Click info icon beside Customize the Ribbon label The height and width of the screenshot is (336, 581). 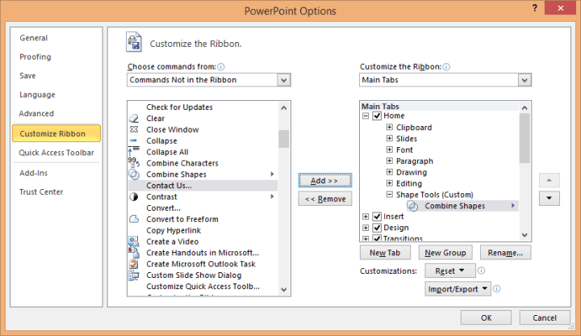446,67
